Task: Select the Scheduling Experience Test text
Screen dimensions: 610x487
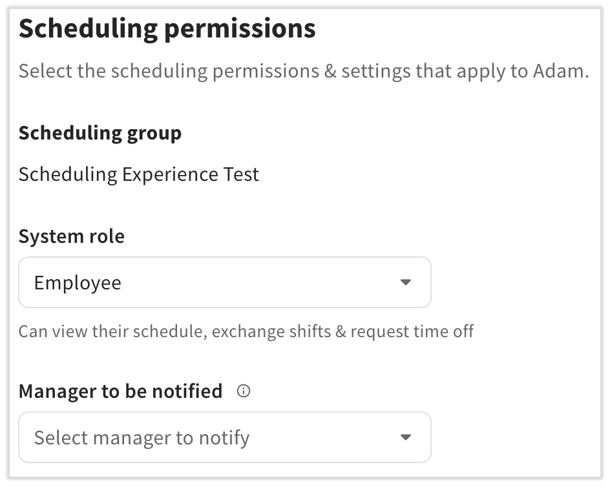Action: [x=138, y=174]
